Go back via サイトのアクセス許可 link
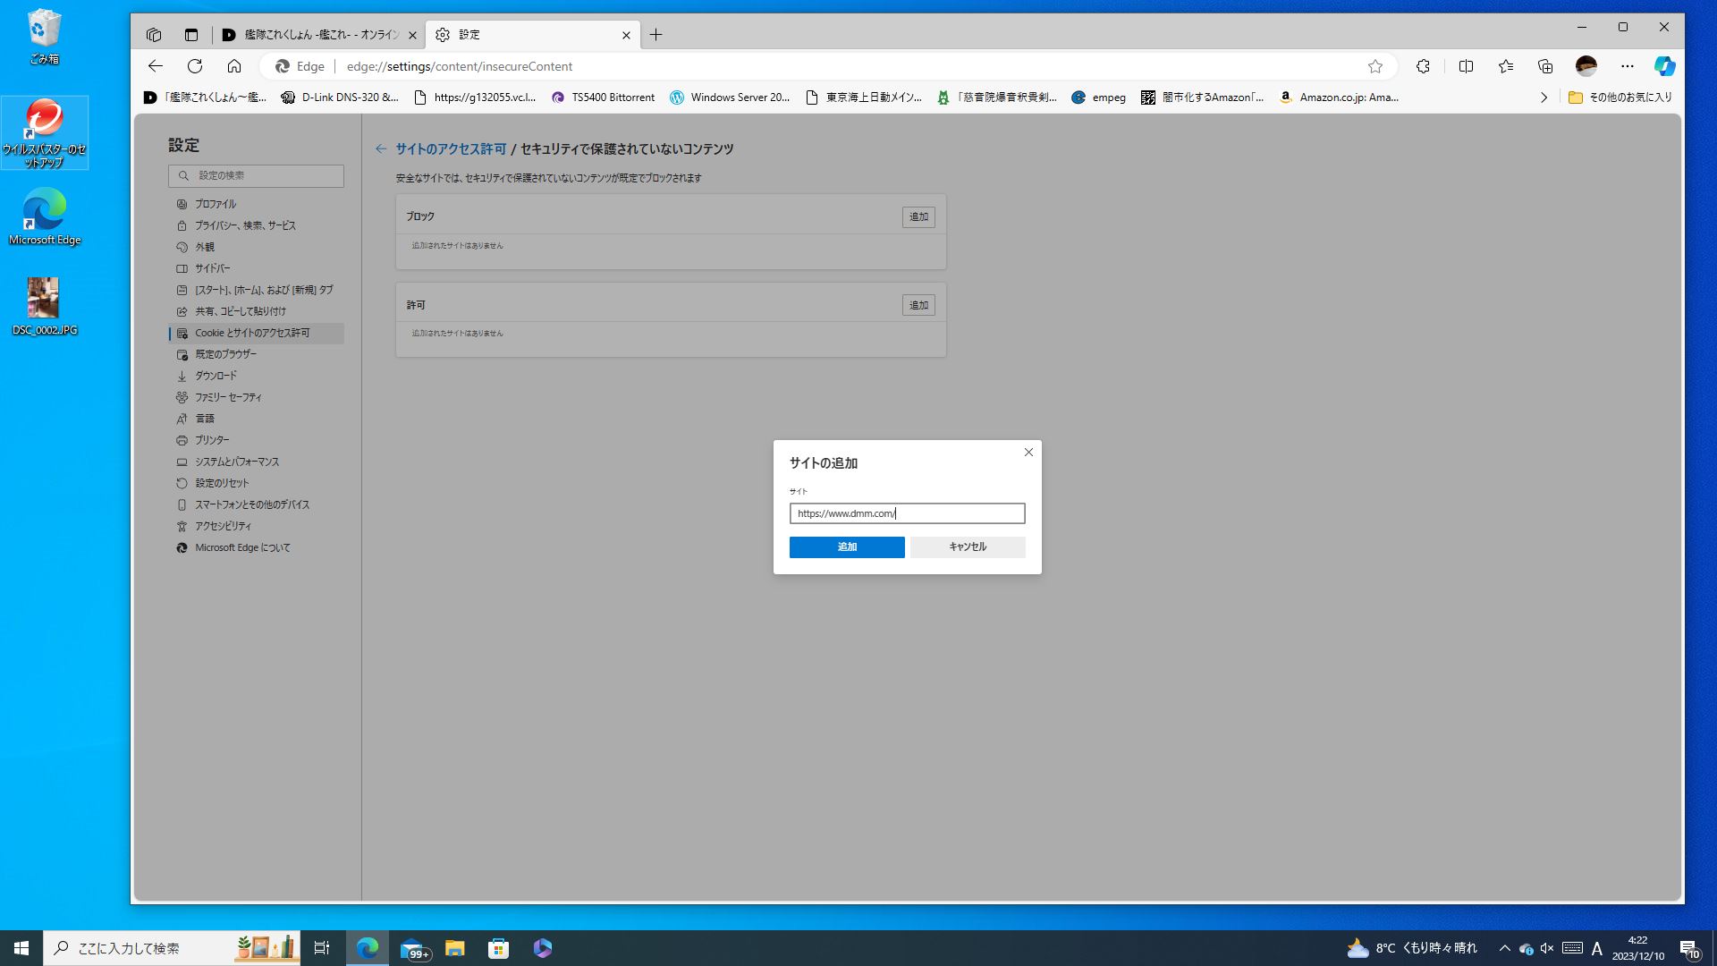 [451, 149]
